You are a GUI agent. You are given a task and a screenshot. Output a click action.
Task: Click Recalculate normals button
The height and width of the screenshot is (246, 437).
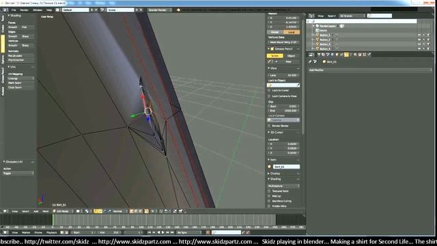click(20, 56)
